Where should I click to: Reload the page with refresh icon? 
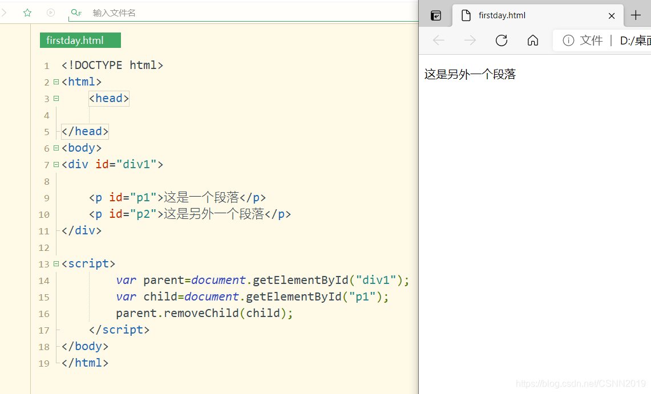502,40
